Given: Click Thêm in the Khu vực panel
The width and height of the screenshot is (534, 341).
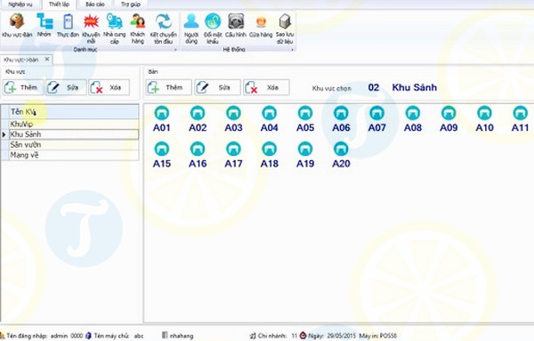Looking at the screenshot, I should pyautogui.click(x=23, y=87).
